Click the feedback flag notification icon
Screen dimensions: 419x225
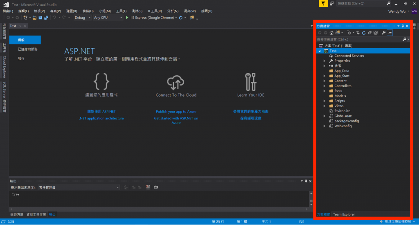[323, 3]
